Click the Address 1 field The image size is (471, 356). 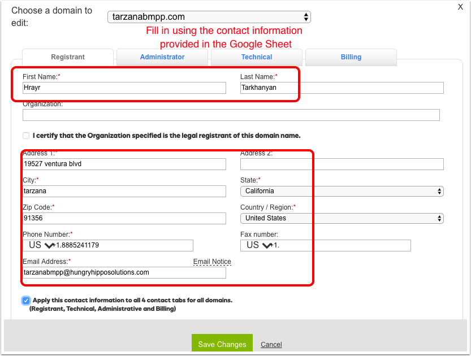(x=124, y=164)
